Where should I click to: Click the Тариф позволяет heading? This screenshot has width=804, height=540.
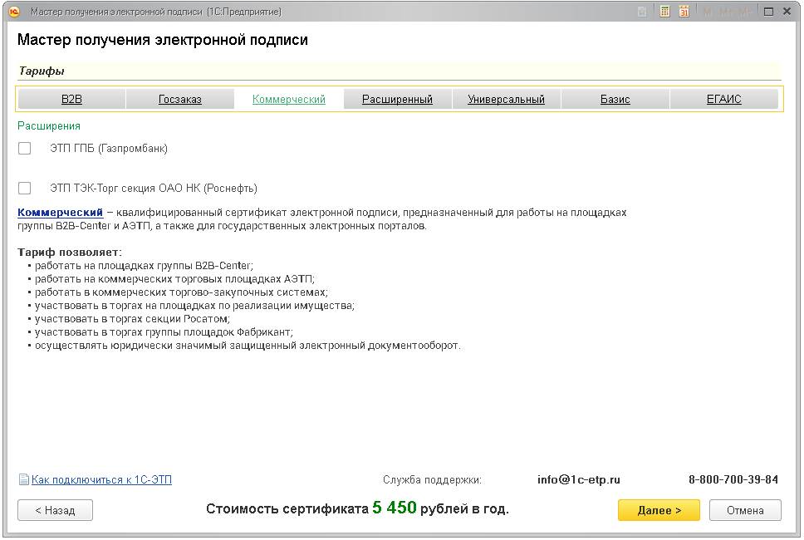pyautogui.click(x=69, y=253)
